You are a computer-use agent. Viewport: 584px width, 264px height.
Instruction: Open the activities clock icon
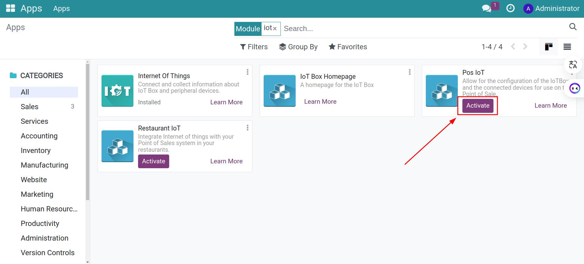point(510,8)
